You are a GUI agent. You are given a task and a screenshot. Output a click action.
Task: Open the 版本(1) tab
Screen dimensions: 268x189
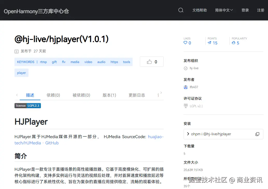(109, 95)
